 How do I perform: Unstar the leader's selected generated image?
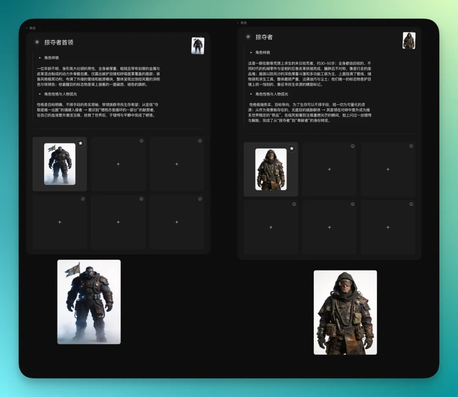coord(81,143)
